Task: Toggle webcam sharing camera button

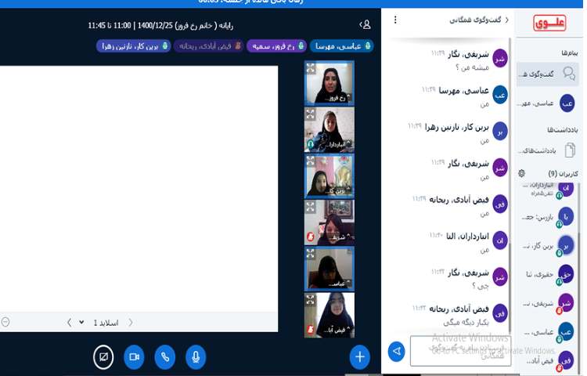Action: tap(134, 357)
